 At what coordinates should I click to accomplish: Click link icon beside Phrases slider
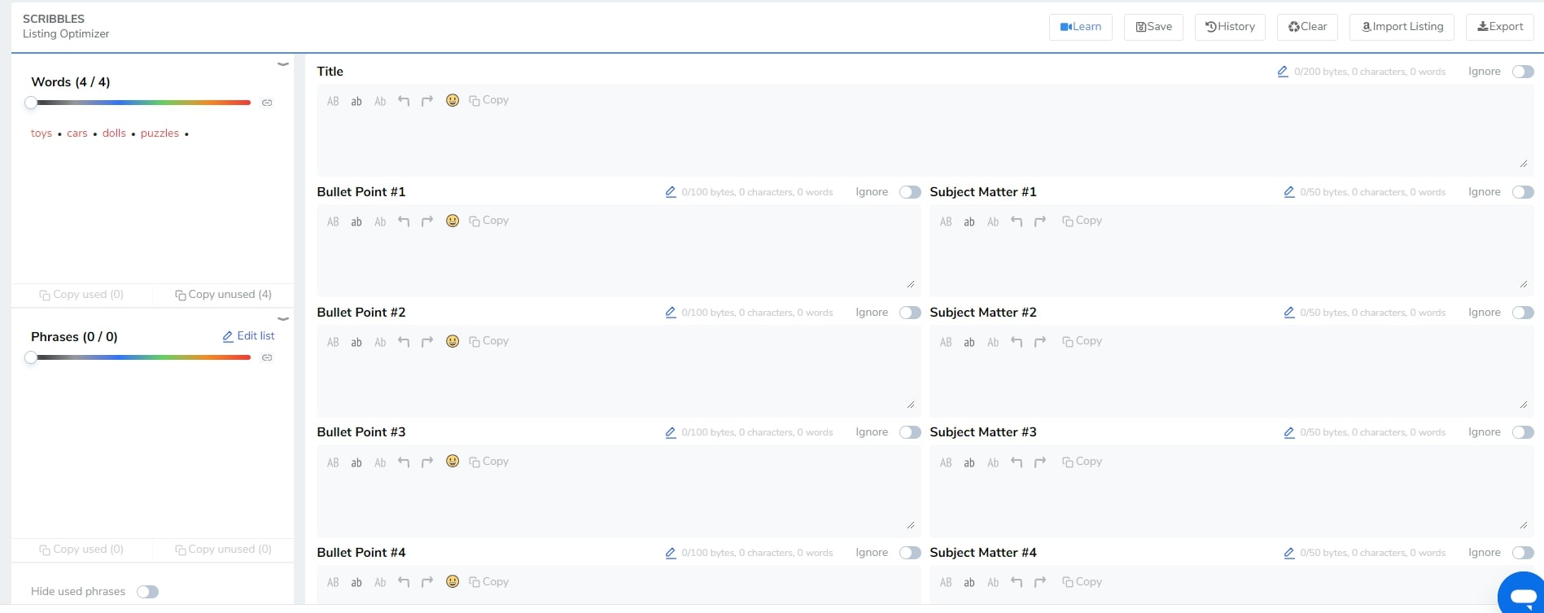pyautogui.click(x=267, y=357)
